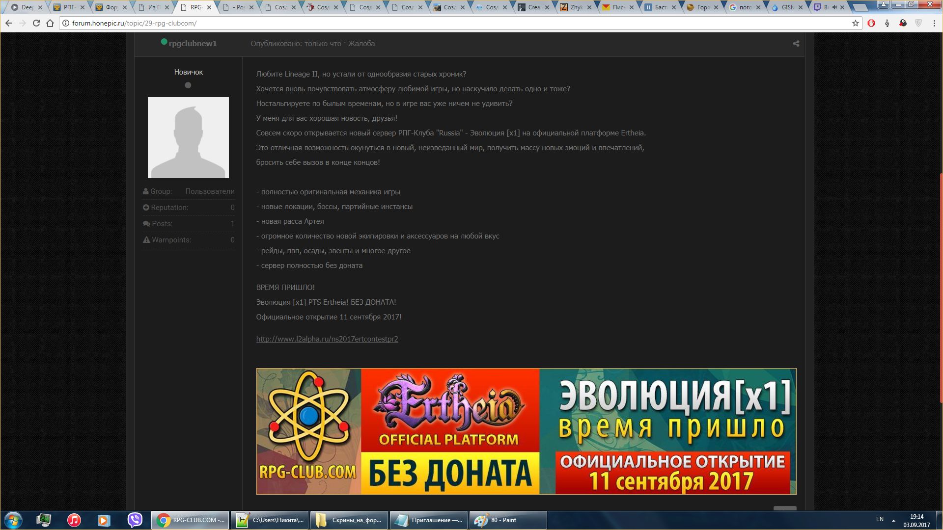Screen dimensions: 943x530
Task: Click the Ertheia Эволюция x1 banner image
Action: point(526,431)
